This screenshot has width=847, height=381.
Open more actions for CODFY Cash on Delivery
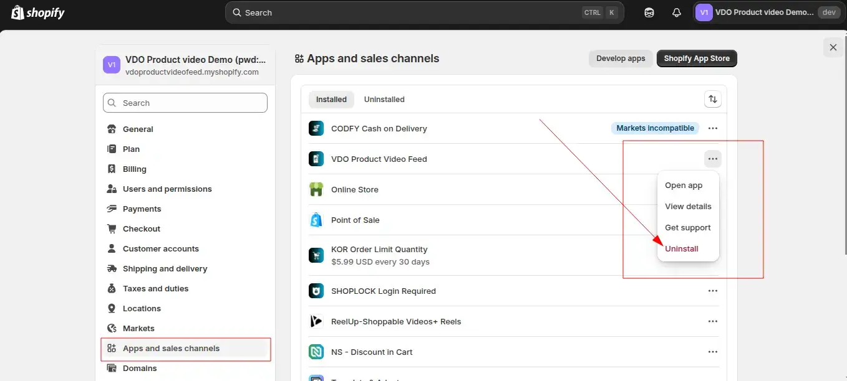point(713,128)
